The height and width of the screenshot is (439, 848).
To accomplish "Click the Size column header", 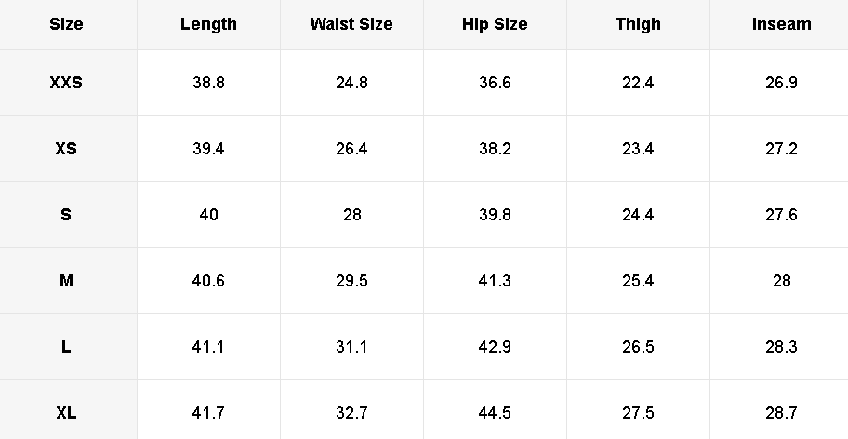I will coord(66,24).
